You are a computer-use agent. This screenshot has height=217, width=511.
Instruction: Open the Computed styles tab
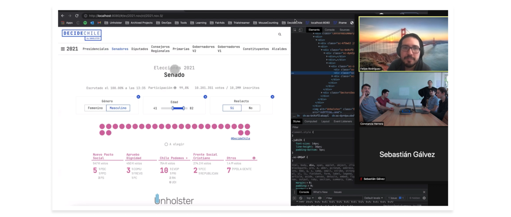click(311, 121)
